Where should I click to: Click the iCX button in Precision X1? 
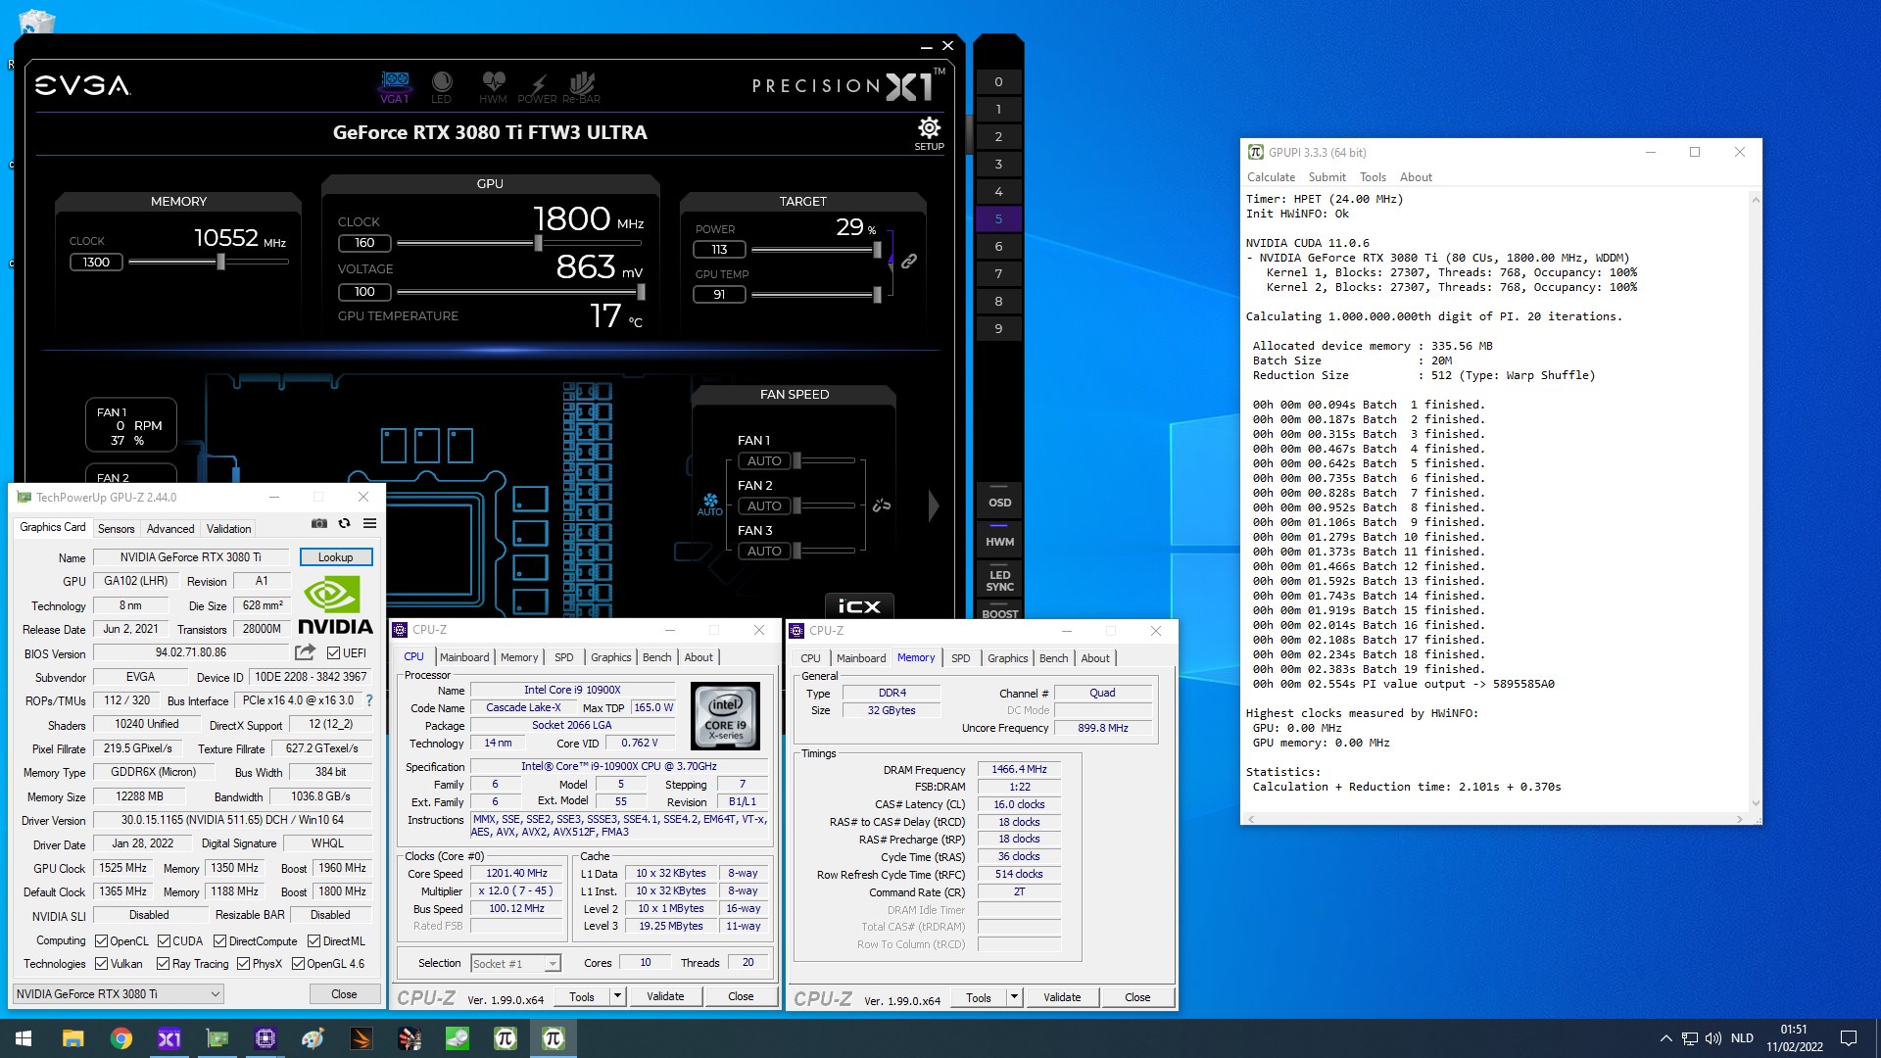point(859,606)
